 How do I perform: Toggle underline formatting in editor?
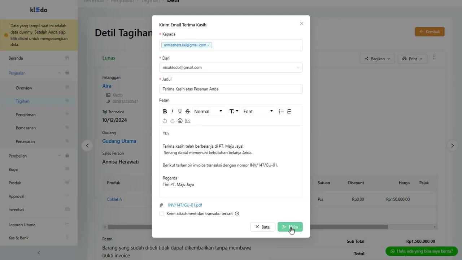coord(180,111)
